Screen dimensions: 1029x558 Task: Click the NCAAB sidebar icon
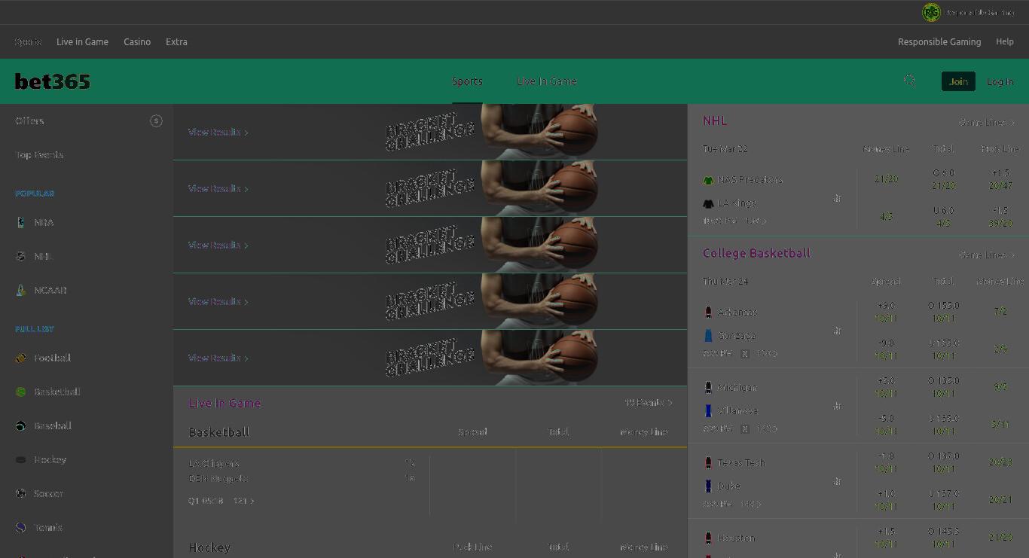tap(21, 290)
